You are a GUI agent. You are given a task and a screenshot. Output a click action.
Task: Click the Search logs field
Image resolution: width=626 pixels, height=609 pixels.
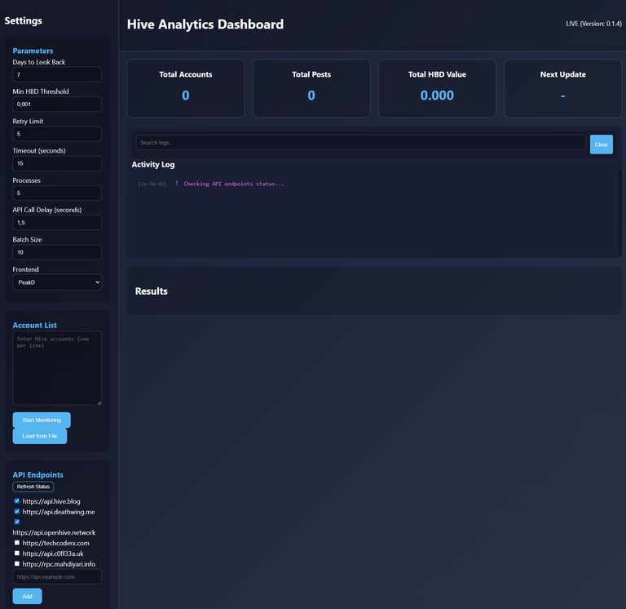click(x=360, y=143)
